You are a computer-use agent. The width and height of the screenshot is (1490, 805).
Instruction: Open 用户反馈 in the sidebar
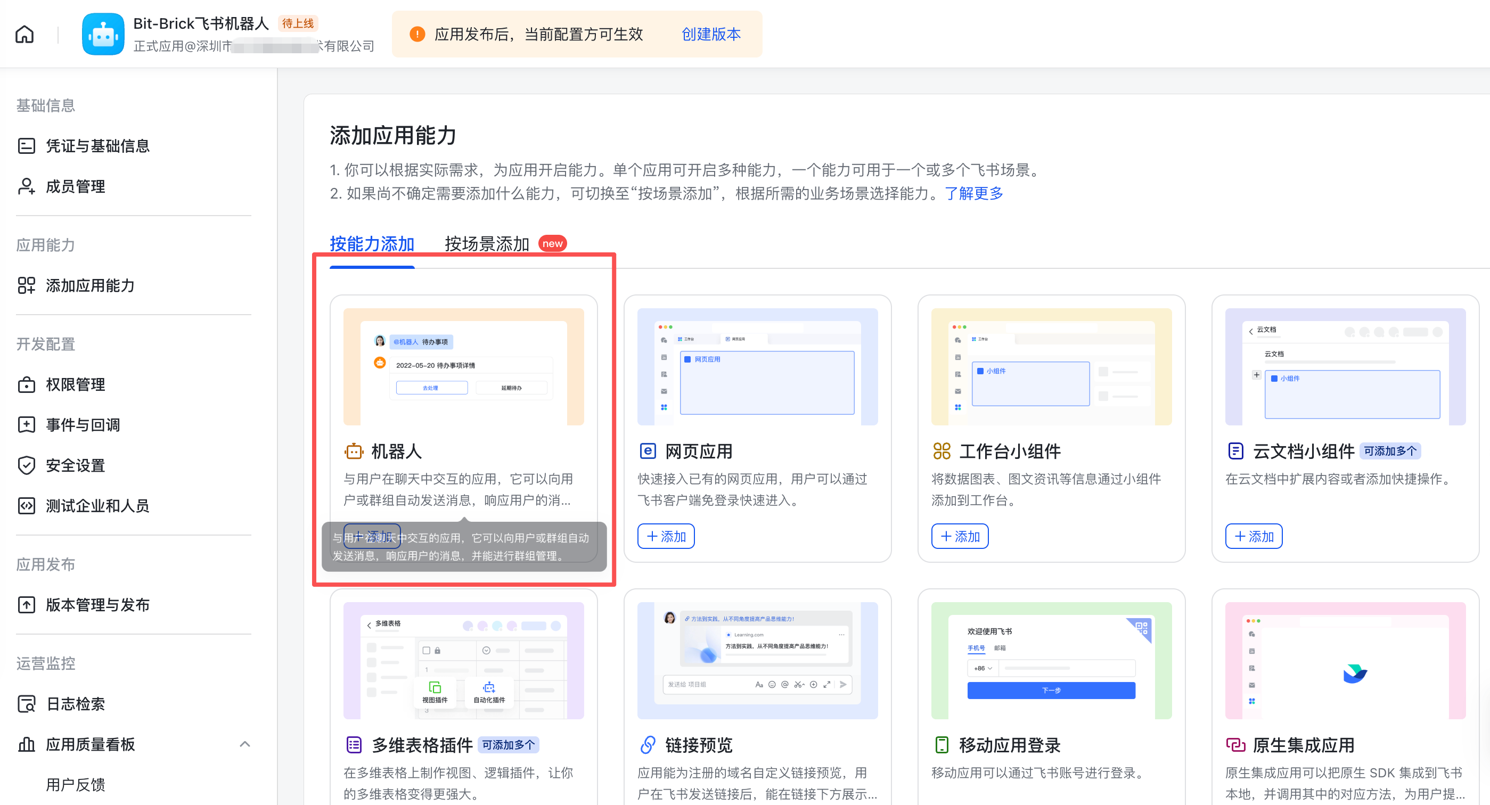tap(75, 785)
